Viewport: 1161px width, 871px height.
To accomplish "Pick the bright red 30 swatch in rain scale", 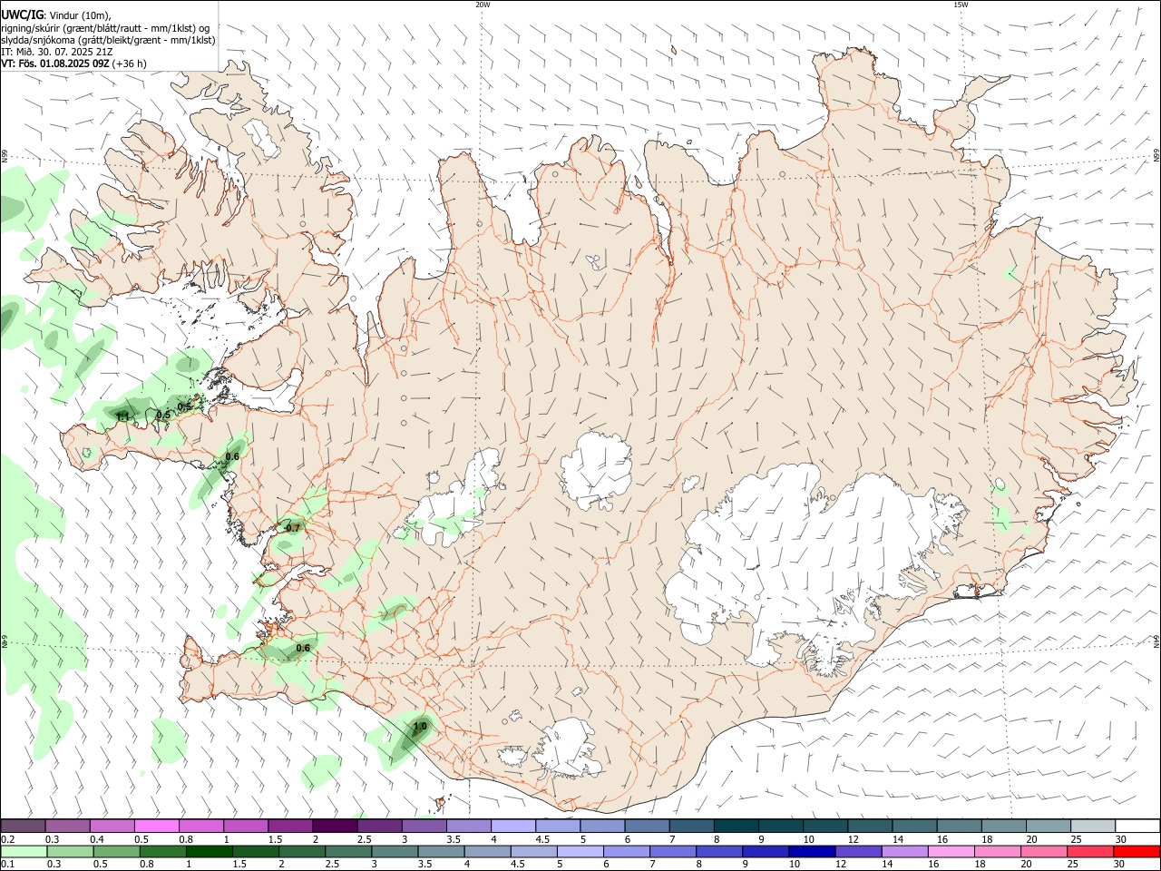I will click(x=1137, y=852).
